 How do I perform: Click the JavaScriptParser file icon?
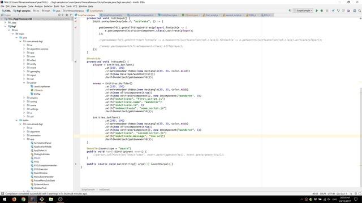click(32, 86)
